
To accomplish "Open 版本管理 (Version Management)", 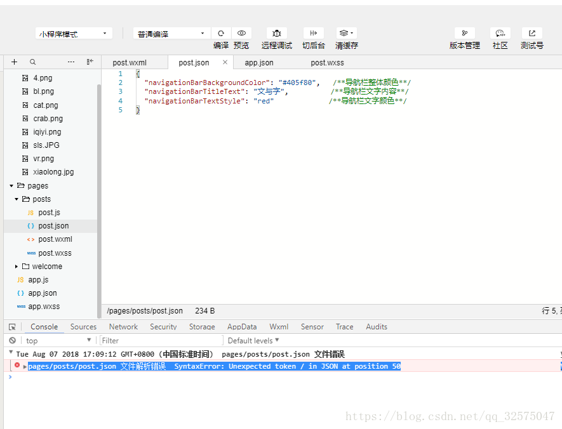I will (465, 32).
